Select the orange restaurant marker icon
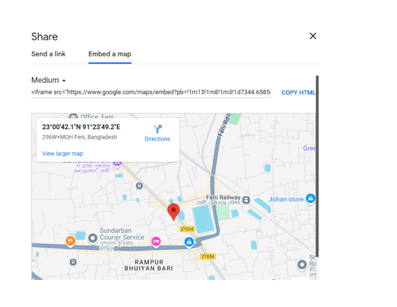The height and width of the screenshot is (307, 397). pyautogui.click(x=70, y=241)
